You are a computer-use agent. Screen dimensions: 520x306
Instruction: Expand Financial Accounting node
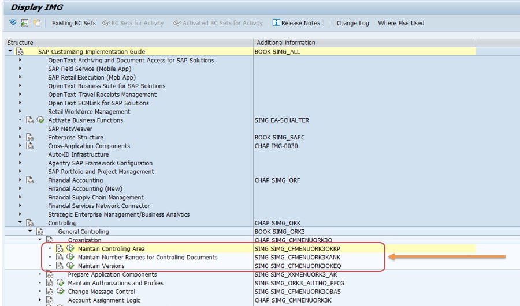click(x=20, y=180)
